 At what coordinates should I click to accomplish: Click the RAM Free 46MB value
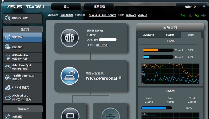tap(170, 102)
